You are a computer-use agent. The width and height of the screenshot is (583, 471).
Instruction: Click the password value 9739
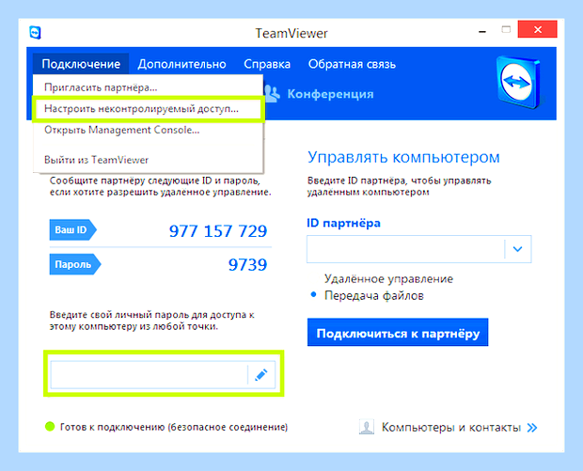247,265
